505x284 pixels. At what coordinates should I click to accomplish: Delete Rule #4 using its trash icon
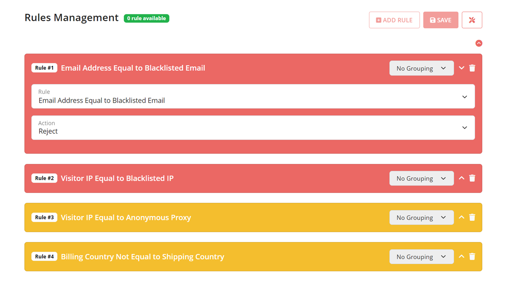tap(472, 257)
